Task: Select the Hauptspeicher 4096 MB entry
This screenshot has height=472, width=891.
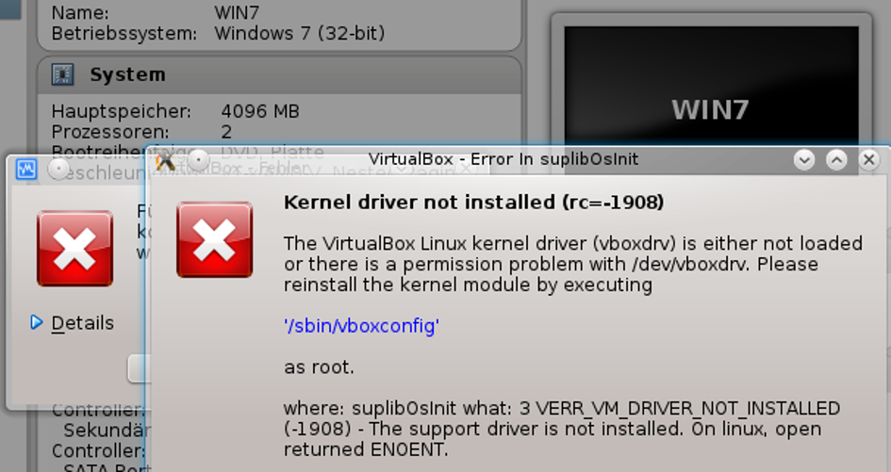Action: 175,111
